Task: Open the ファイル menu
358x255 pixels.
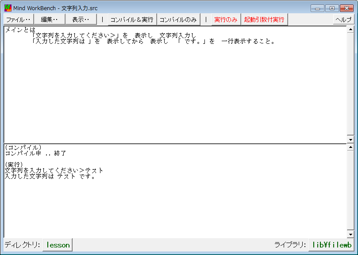Action: tap(19, 19)
